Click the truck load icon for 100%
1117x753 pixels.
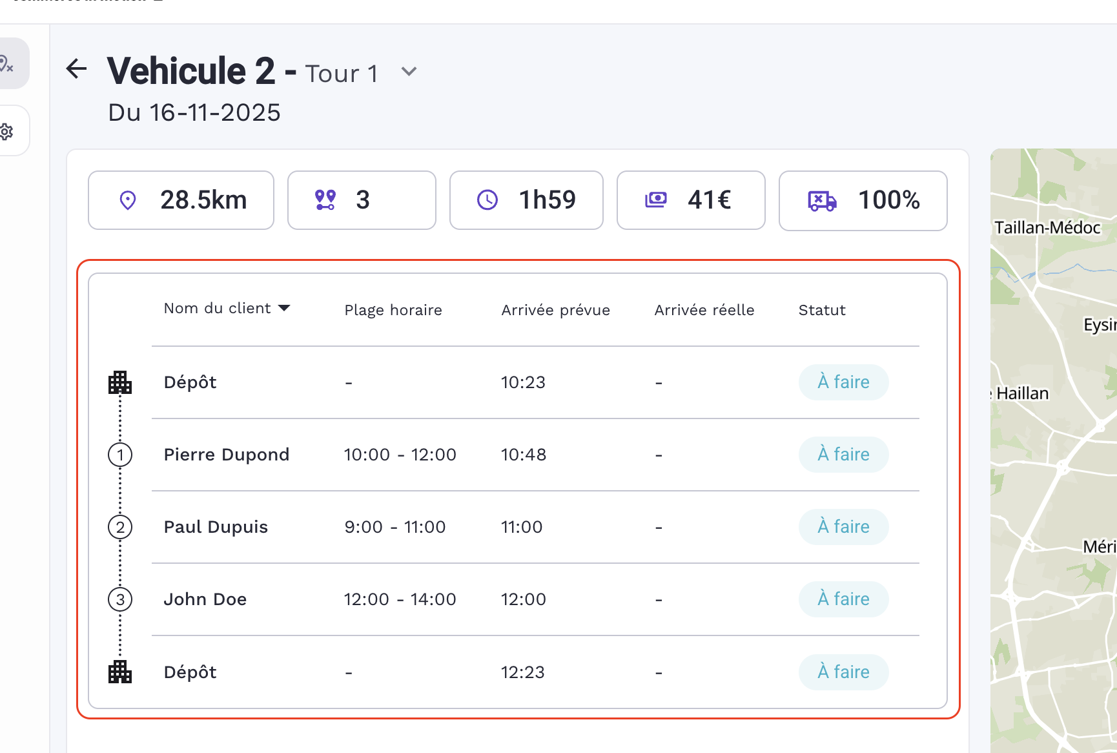click(x=822, y=201)
